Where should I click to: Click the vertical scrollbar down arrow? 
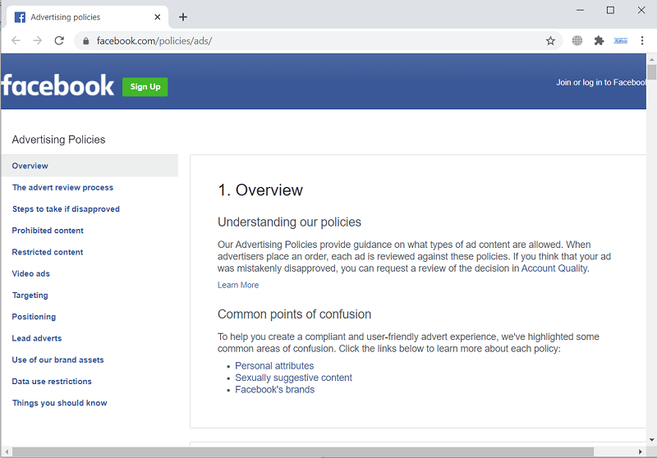point(651,440)
